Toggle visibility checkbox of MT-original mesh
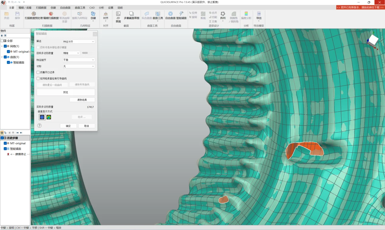385x230 pixels. (9, 52)
